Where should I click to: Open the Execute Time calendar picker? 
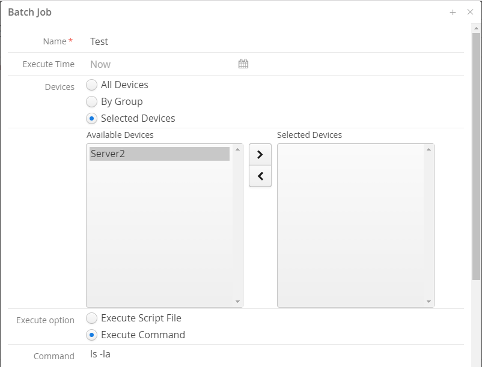(243, 64)
